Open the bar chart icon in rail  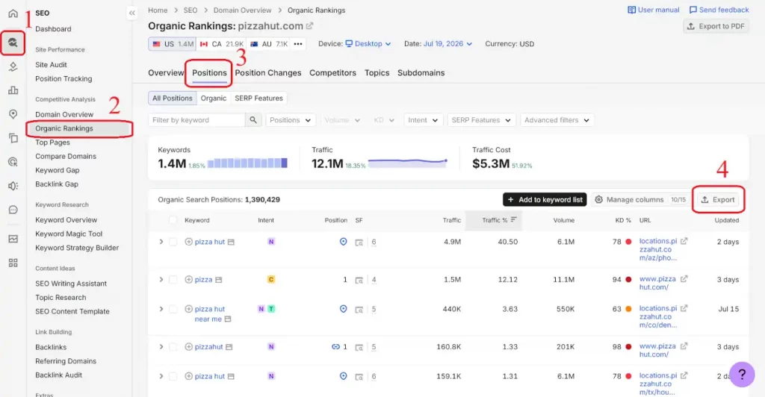[x=13, y=90]
